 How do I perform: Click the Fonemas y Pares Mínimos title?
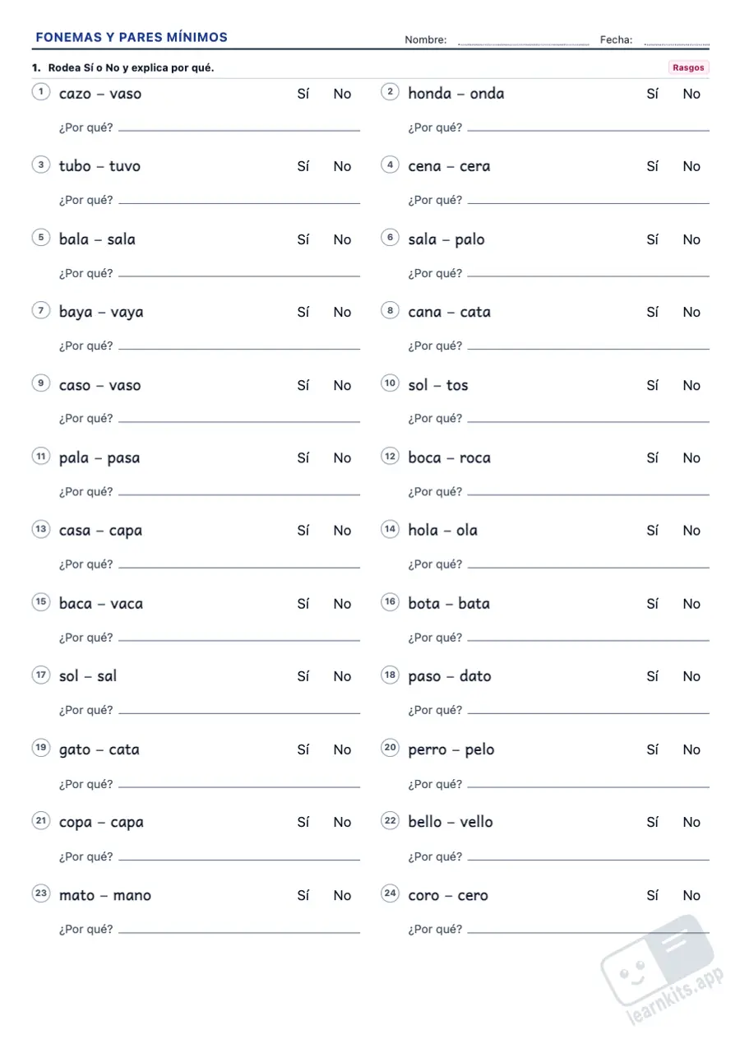pos(132,38)
